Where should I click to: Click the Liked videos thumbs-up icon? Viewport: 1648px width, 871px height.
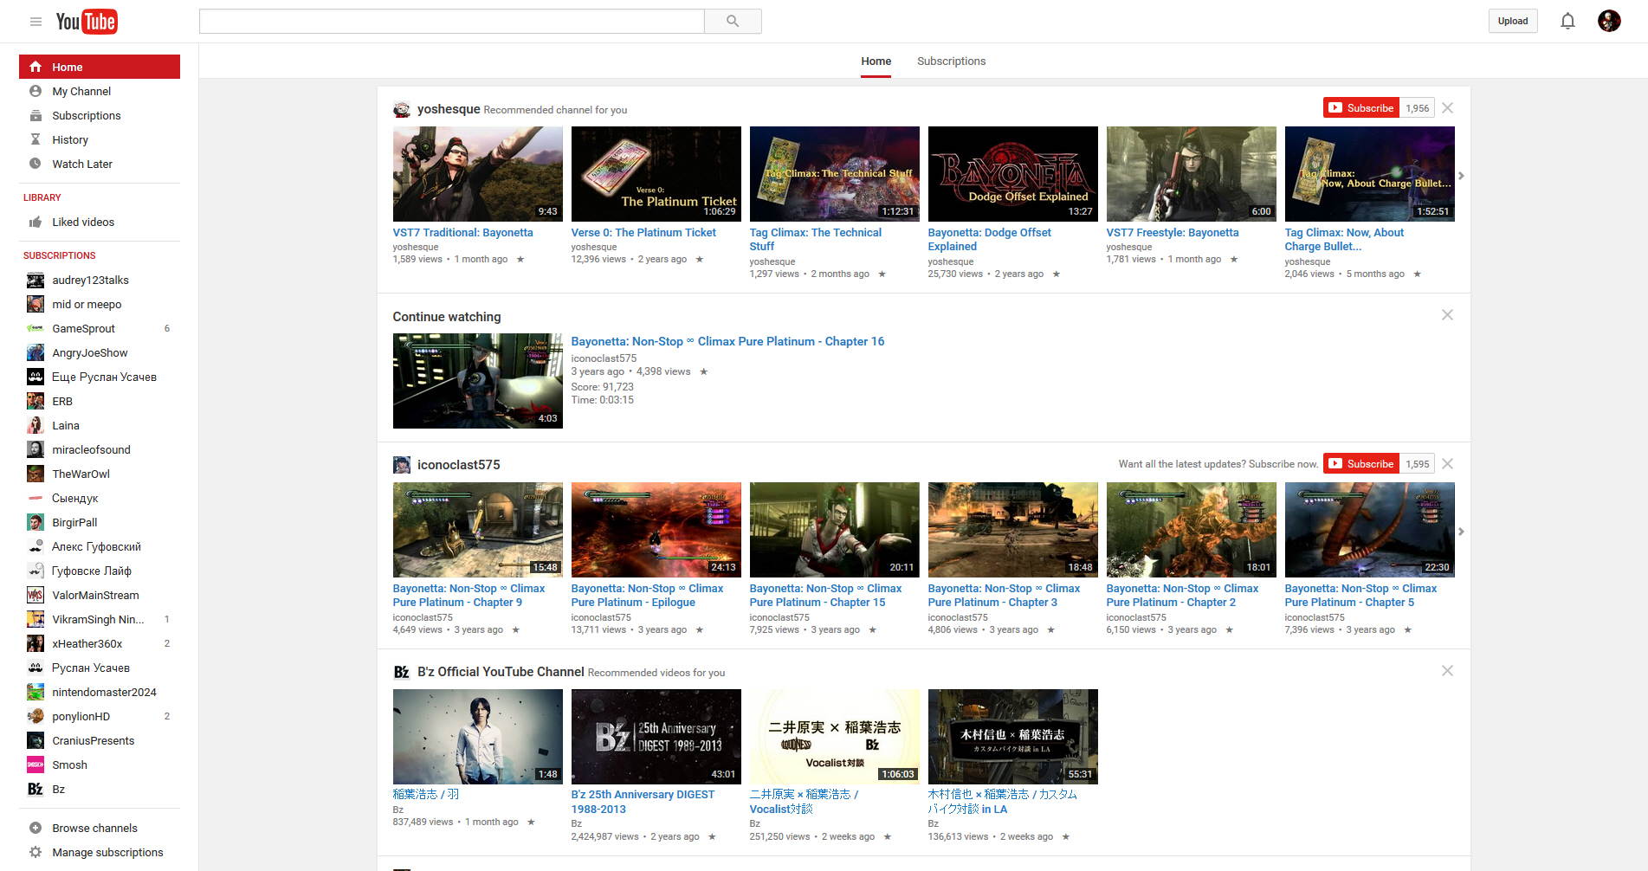coord(36,222)
